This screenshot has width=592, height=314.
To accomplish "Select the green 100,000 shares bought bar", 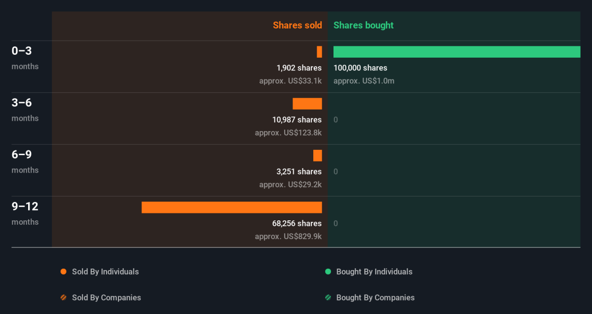I will coord(456,52).
